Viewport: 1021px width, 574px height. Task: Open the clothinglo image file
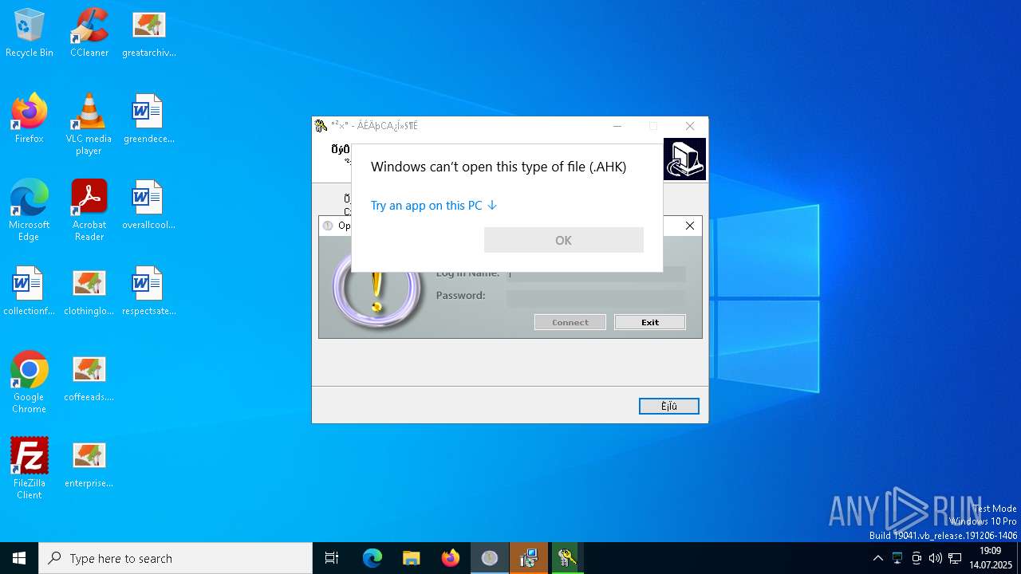pos(89,292)
